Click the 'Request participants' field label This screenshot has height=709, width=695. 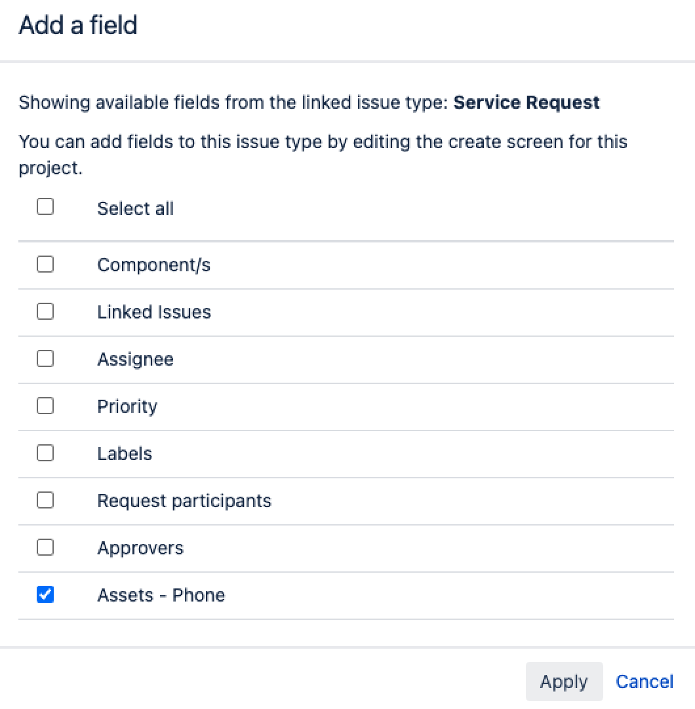point(184,501)
